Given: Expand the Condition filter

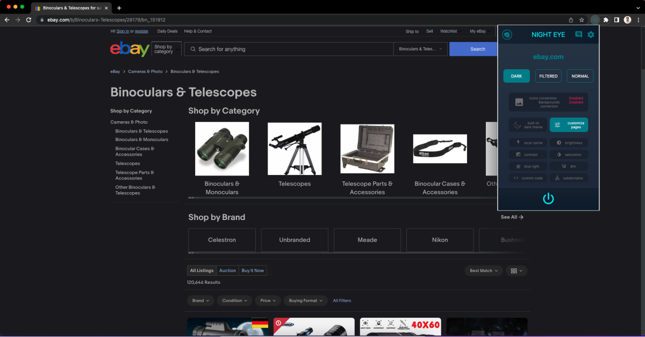Looking at the screenshot, I should click(x=234, y=301).
